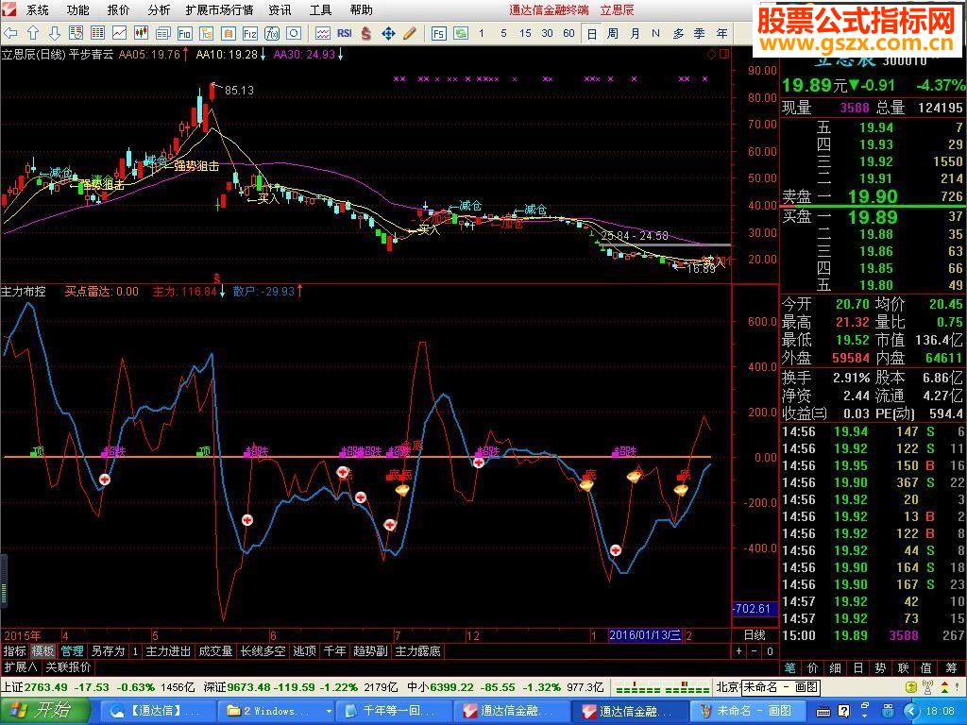Switch to 1-minute period

pos(482,33)
